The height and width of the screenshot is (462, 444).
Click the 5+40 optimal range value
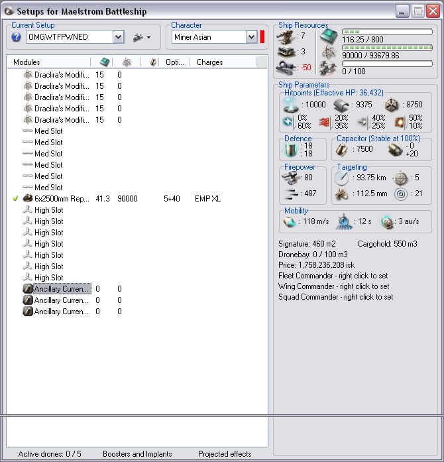pos(172,199)
